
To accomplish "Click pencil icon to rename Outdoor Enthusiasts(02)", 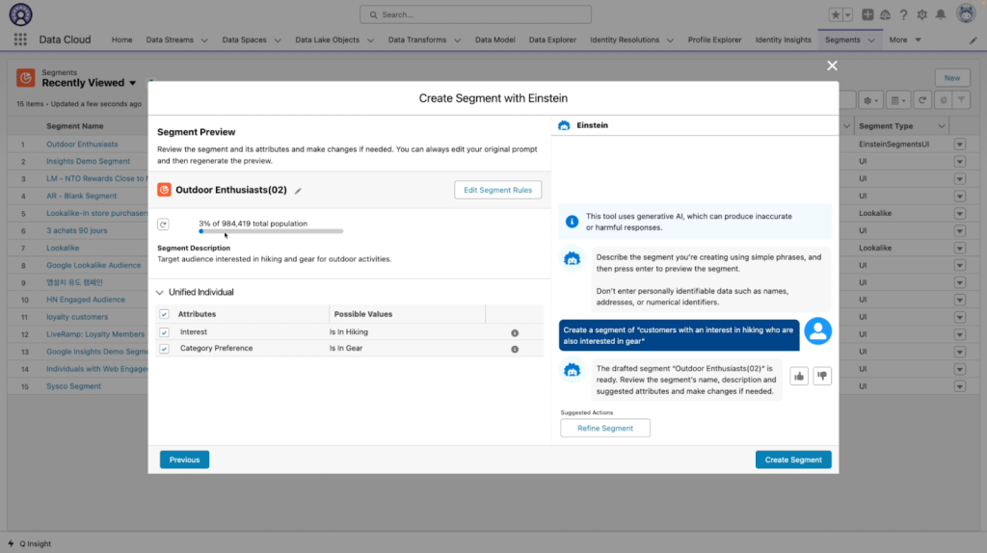I will [299, 191].
